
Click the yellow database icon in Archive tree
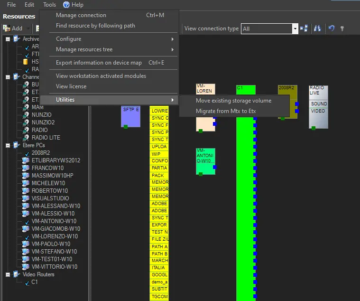point(26,62)
